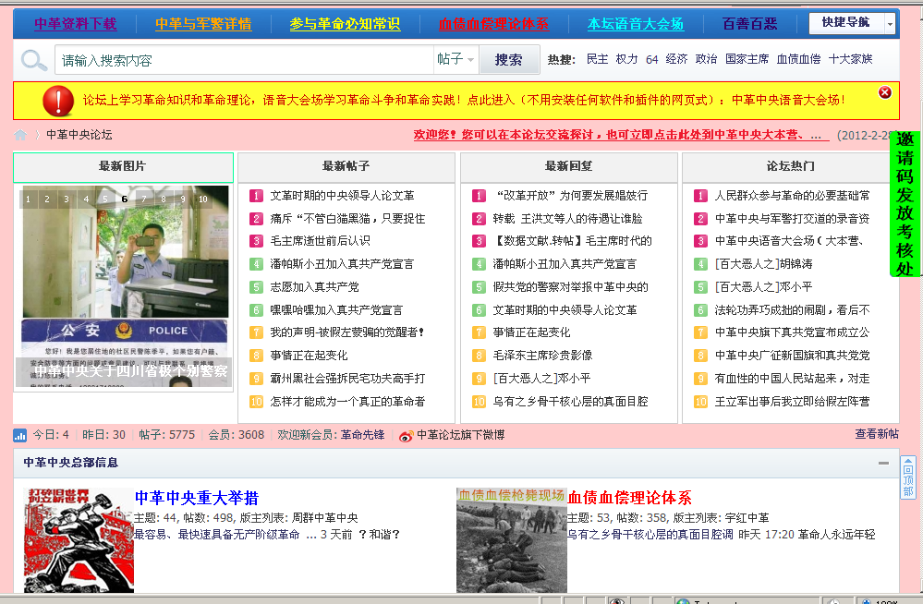Click the 查看新帖 link

click(877, 434)
